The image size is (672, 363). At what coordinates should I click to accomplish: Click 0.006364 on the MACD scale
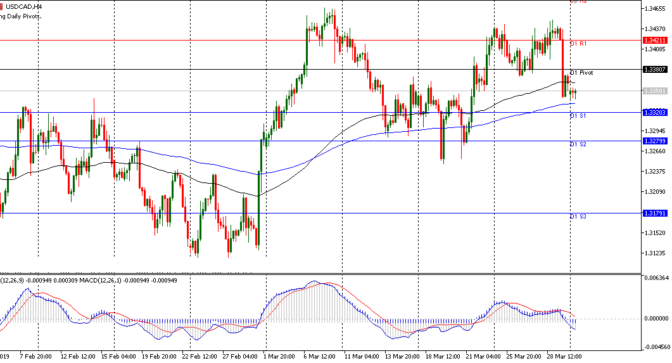[x=657, y=278]
